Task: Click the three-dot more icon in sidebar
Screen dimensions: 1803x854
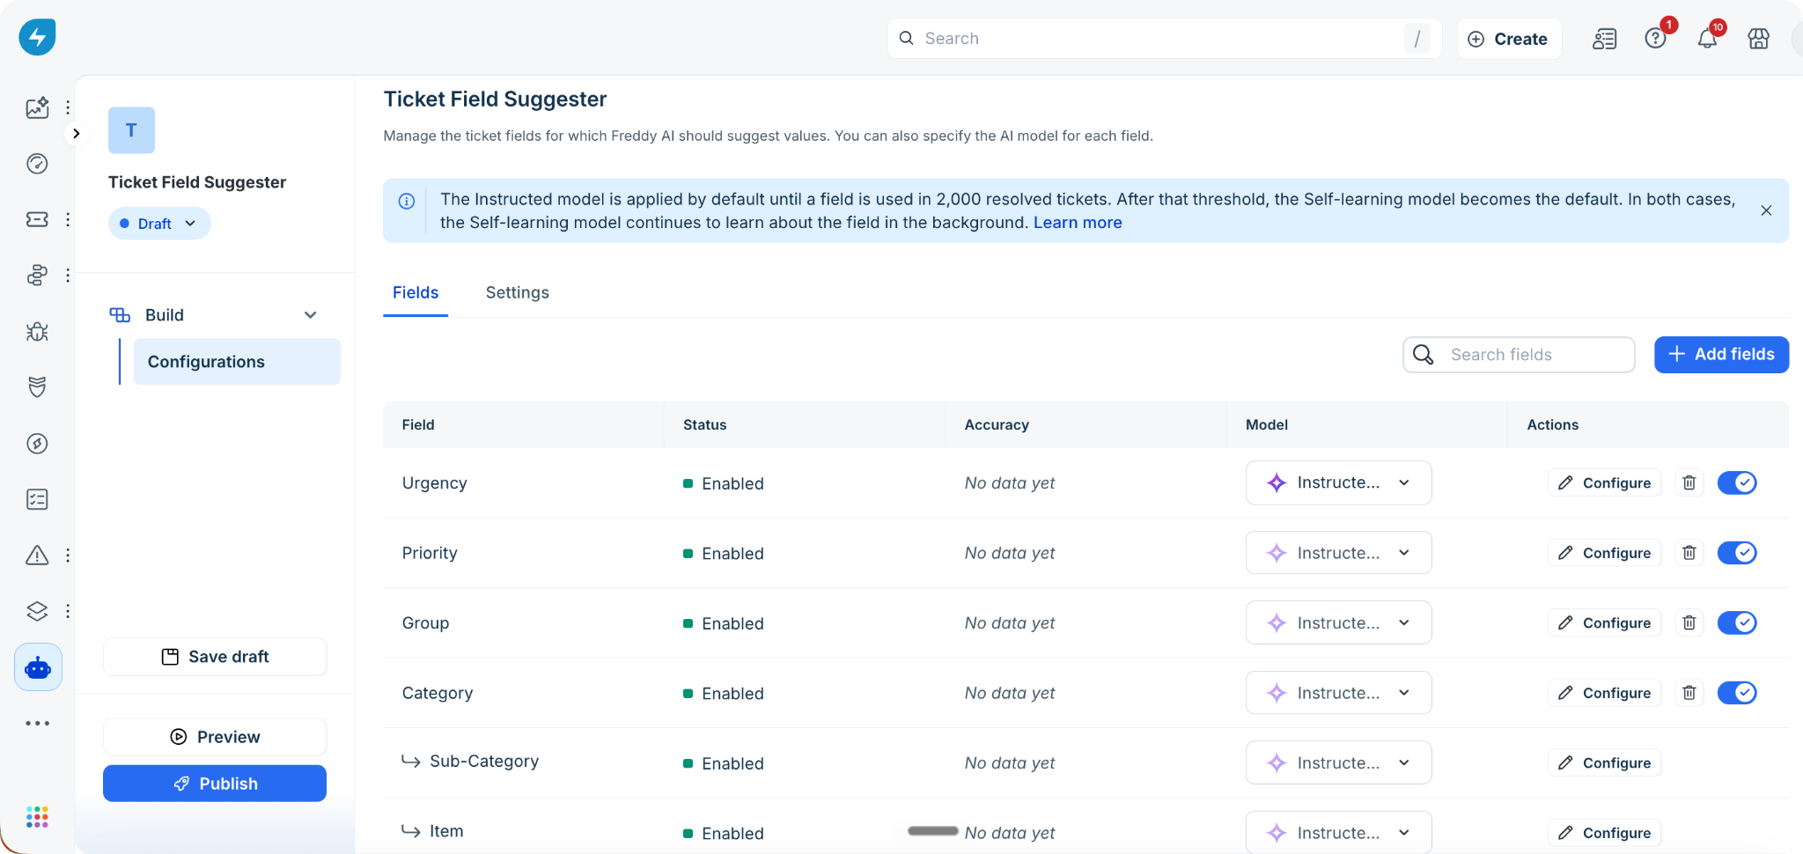Action: point(38,724)
